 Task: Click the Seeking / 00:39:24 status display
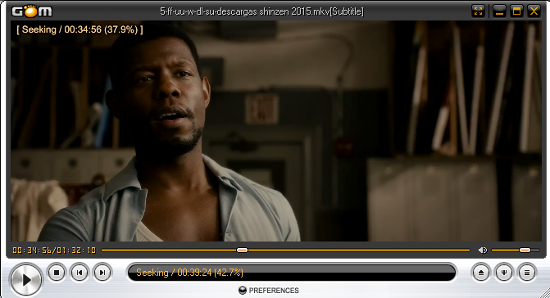pyautogui.click(x=292, y=273)
